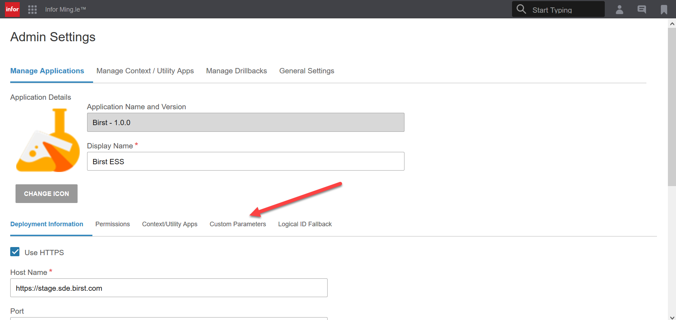The height and width of the screenshot is (320, 676).
Task: Click the vertical scrollbar thumb
Action: pyautogui.click(x=672, y=107)
